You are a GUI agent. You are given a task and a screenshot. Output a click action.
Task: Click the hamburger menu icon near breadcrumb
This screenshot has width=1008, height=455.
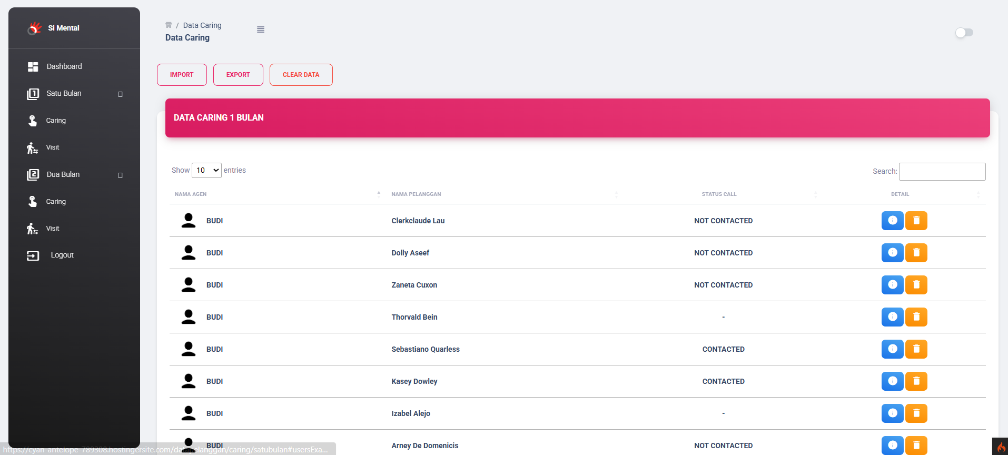coord(261,29)
